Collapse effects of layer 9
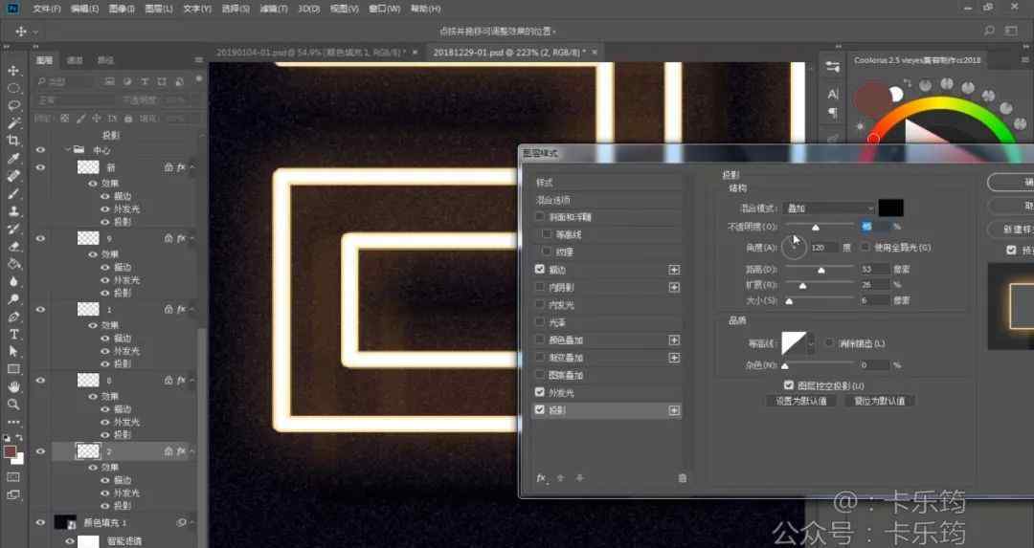 191,238
